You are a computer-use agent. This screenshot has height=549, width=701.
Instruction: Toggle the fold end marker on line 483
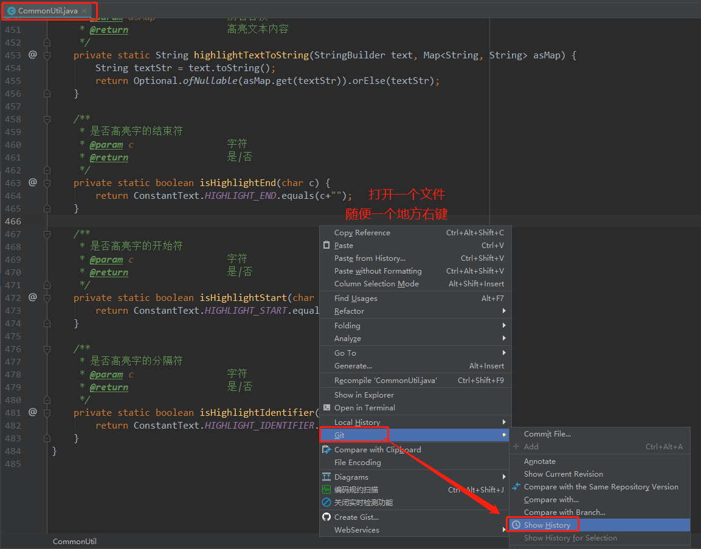(x=47, y=438)
